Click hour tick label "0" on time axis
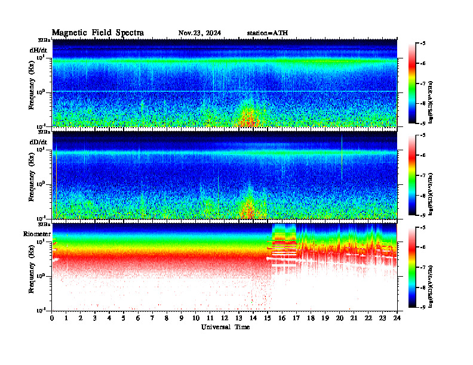Screen dimensions: 473x365 pyautogui.click(x=52, y=318)
